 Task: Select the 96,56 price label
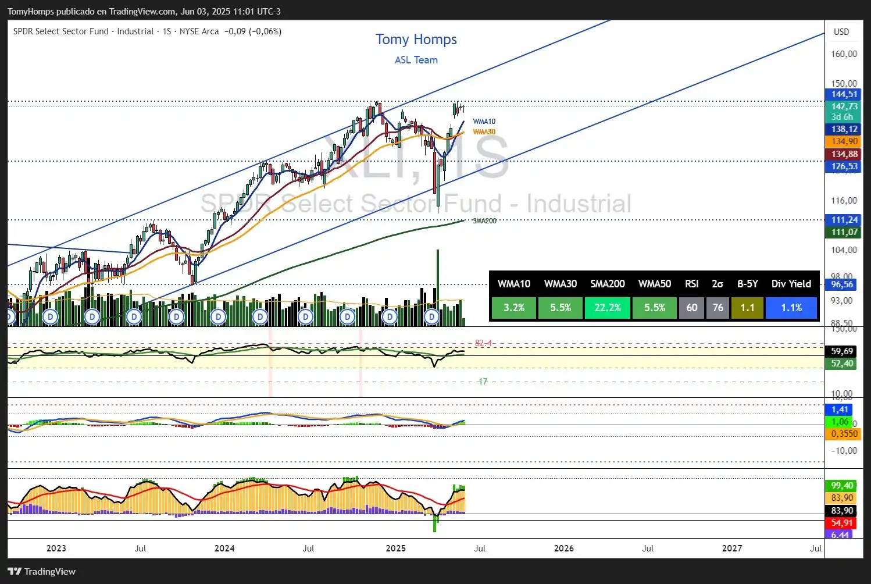[x=842, y=284]
